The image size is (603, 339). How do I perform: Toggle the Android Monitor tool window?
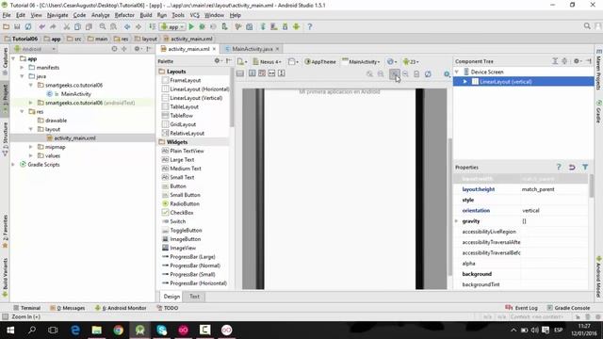tap(121, 308)
